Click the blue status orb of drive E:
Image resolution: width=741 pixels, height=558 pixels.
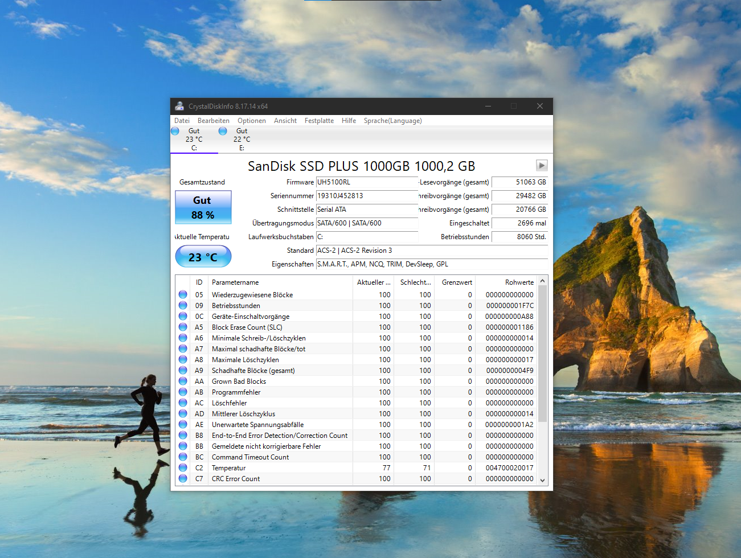[x=223, y=131]
